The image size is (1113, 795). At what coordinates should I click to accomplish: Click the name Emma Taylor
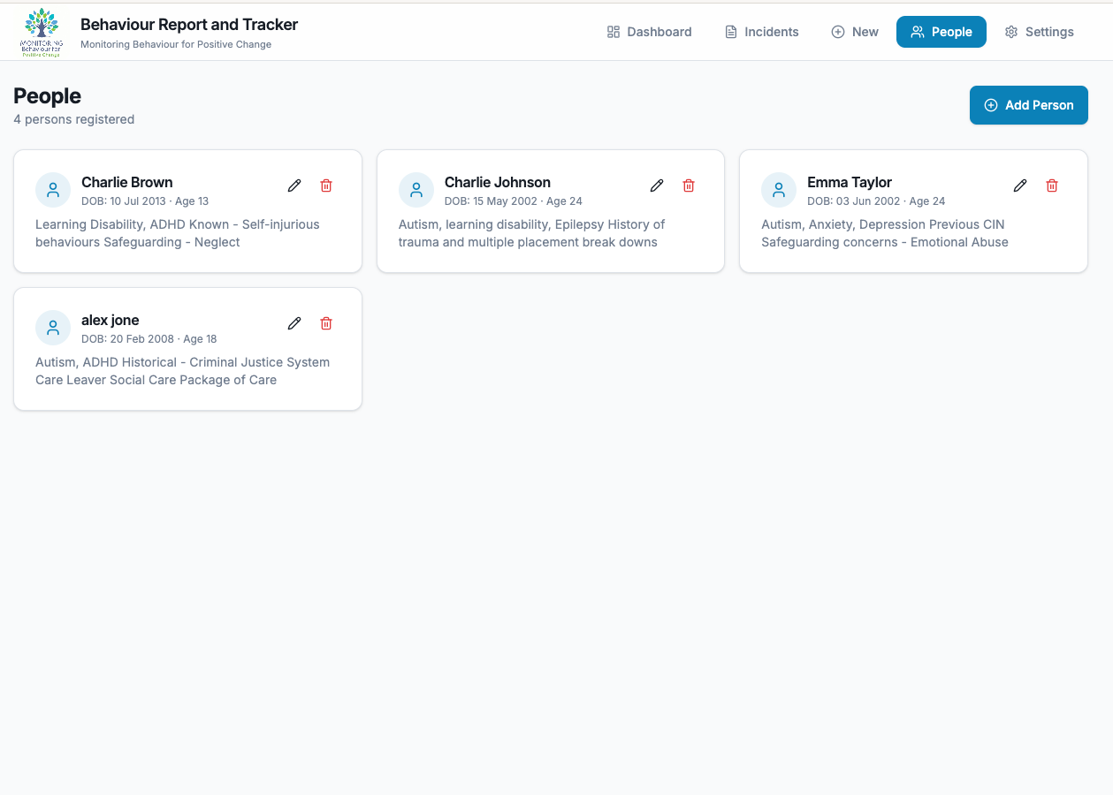(850, 182)
